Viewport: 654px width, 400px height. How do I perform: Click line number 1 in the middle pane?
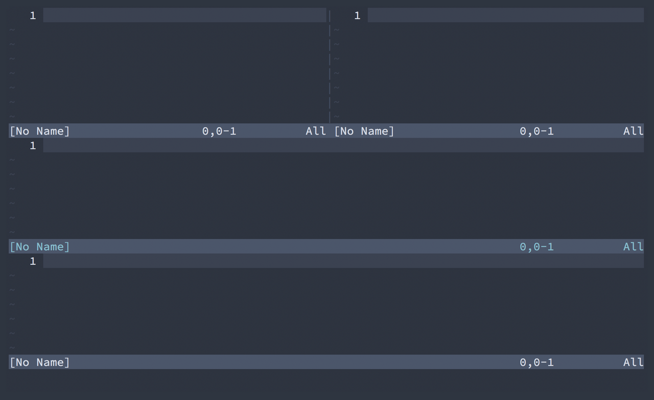[x=33, y=146]
